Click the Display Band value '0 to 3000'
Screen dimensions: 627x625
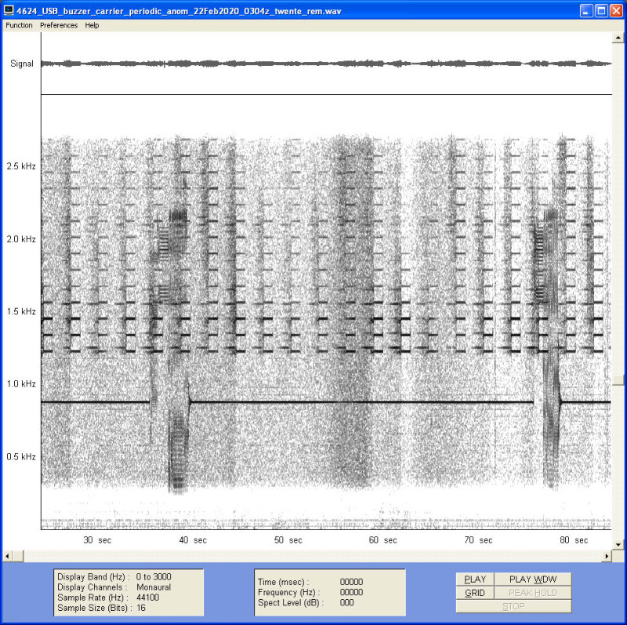click(154, 576)
